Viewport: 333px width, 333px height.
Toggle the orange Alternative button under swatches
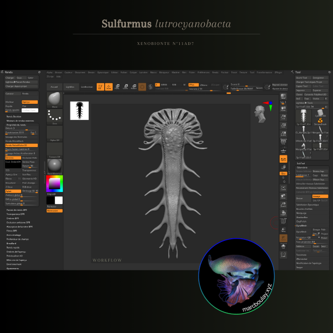tap(54, 211)
